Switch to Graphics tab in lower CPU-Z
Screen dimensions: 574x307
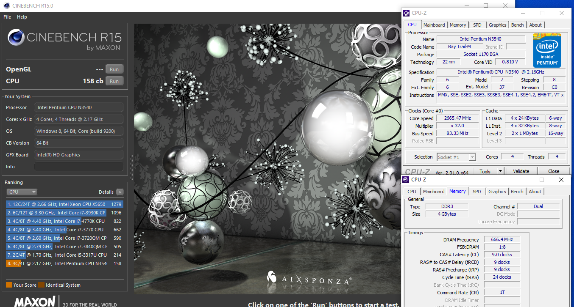pyautogui.click(x=497, y=192)
